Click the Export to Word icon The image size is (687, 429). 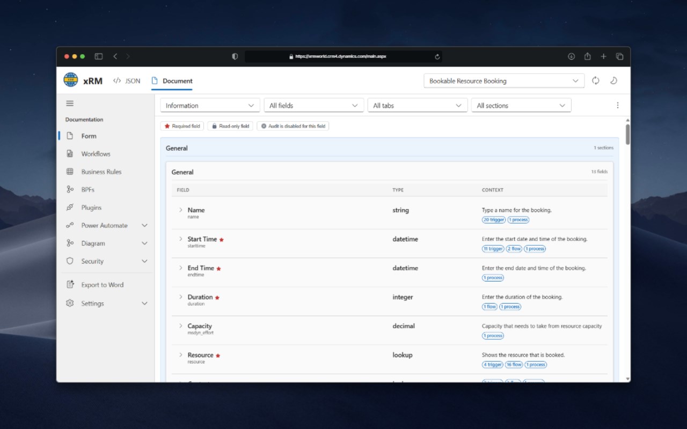(x=70, y=285)
